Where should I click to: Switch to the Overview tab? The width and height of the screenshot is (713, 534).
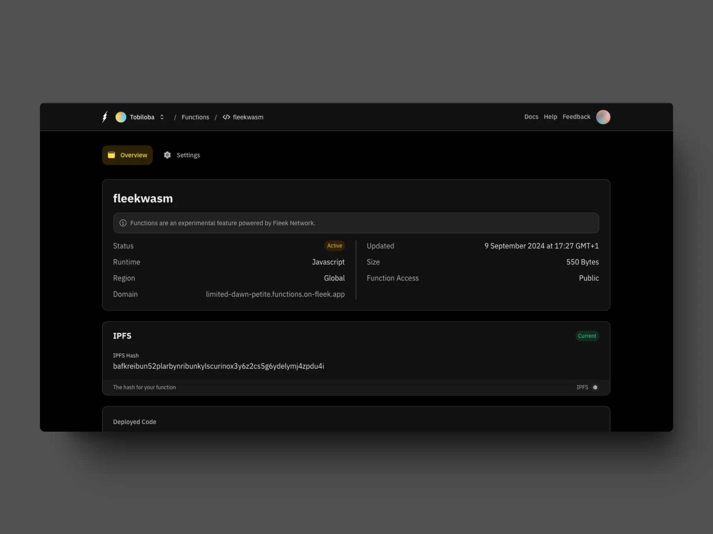click(x=127, y=155)
